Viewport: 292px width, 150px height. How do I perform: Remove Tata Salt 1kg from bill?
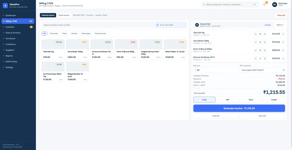point(283,34)
